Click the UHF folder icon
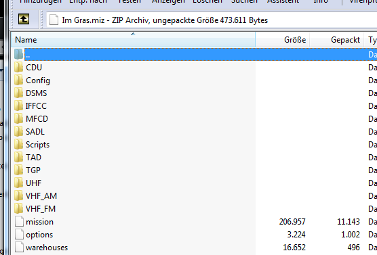This screenshot has width=377, height=255. point(18,183)
